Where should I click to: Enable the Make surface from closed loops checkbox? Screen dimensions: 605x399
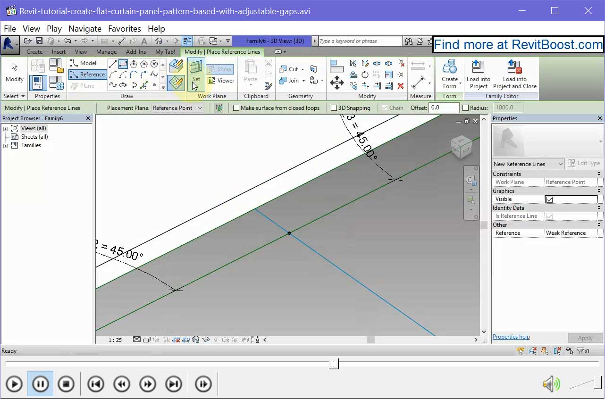(236, 108)
